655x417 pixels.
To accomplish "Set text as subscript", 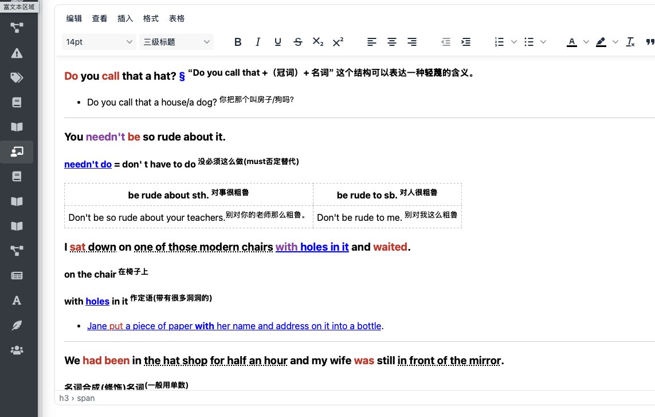I will [x=318, y=42].
